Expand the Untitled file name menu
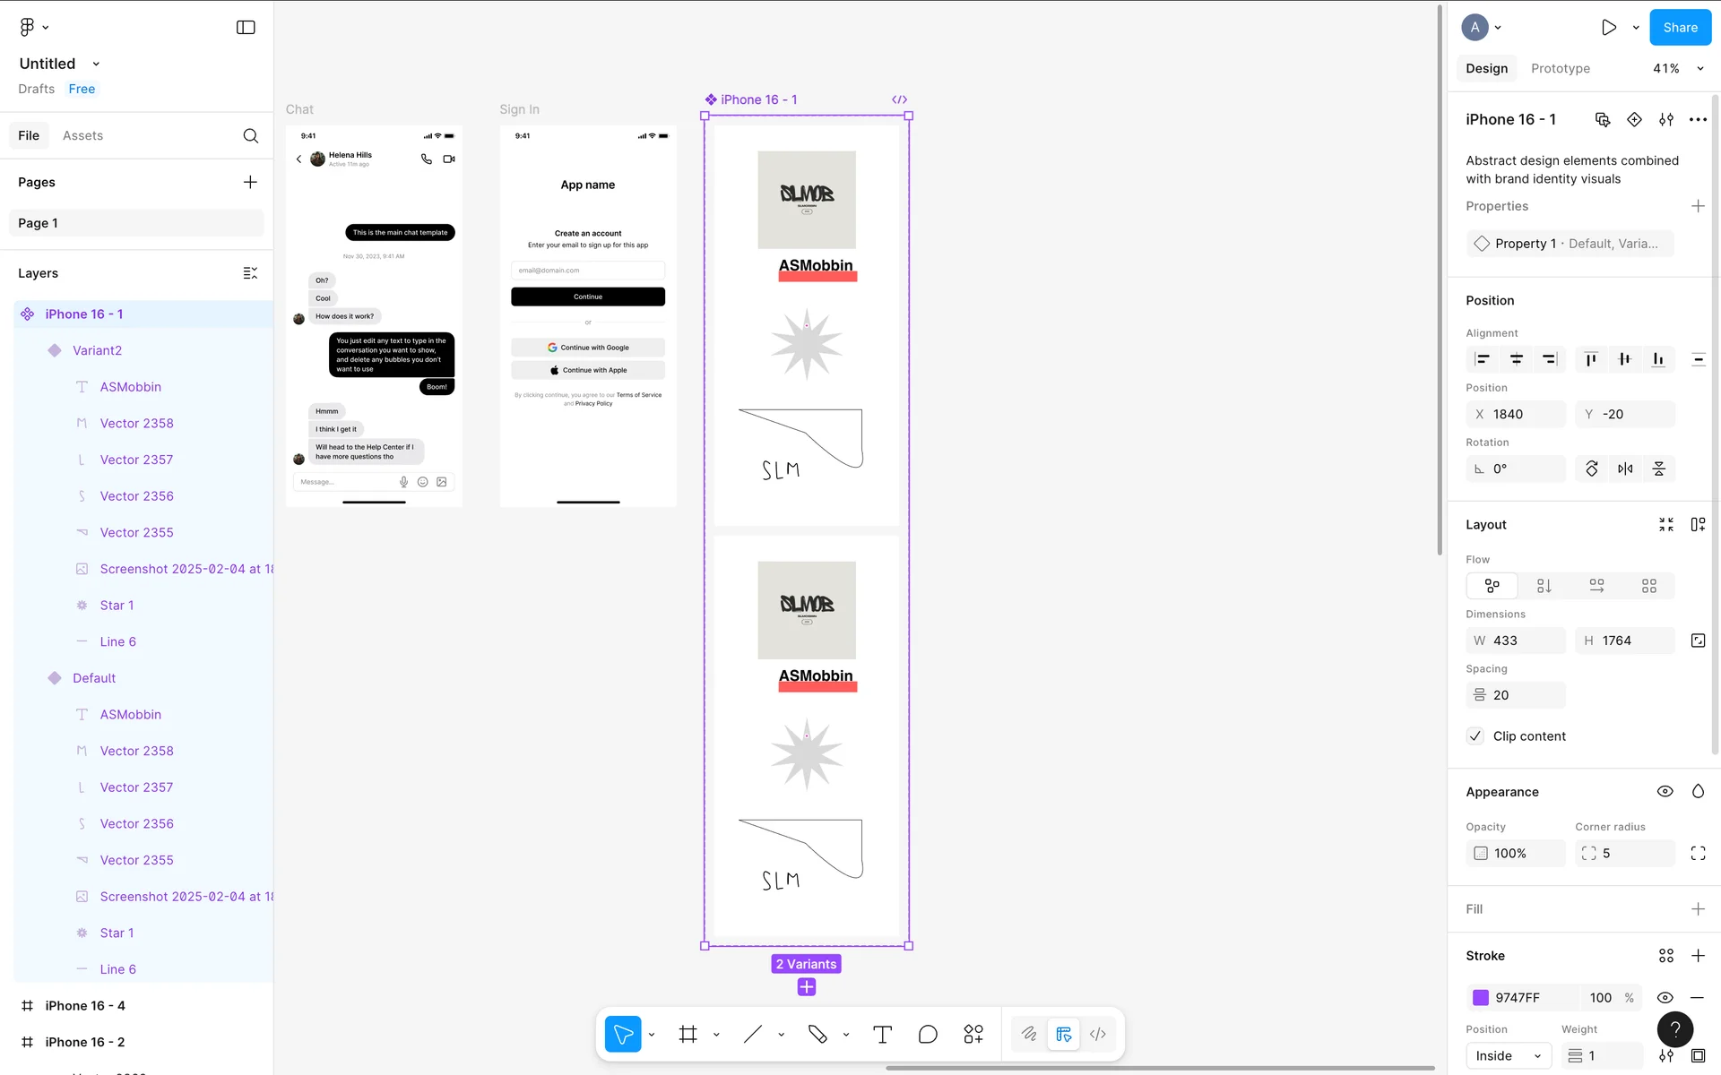This screenshot has height=1075, width=1721. 96,64
